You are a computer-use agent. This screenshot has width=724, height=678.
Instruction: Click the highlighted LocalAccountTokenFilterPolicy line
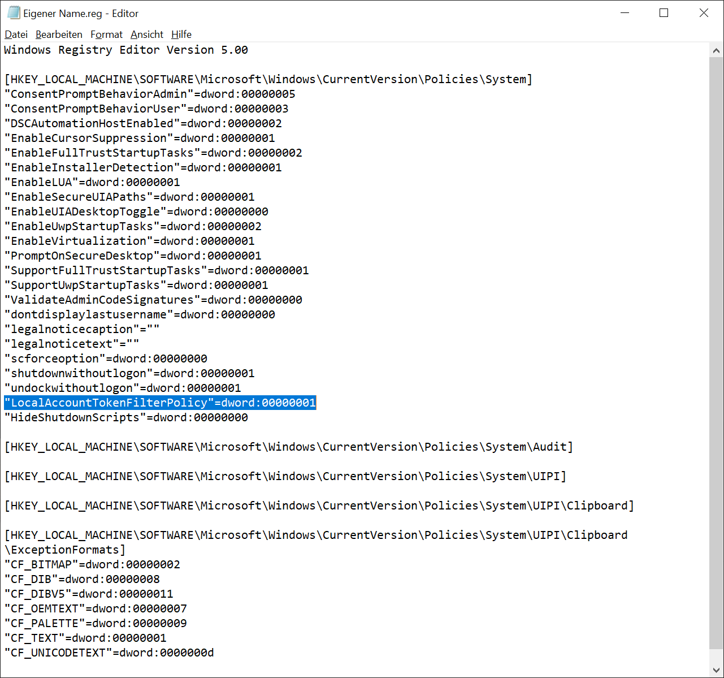(x=160, y=403)
